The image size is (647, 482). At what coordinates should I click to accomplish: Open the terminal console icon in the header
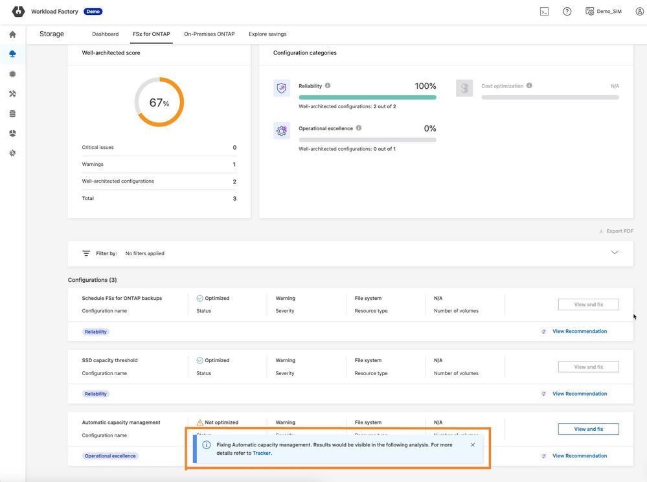[545, 12]
